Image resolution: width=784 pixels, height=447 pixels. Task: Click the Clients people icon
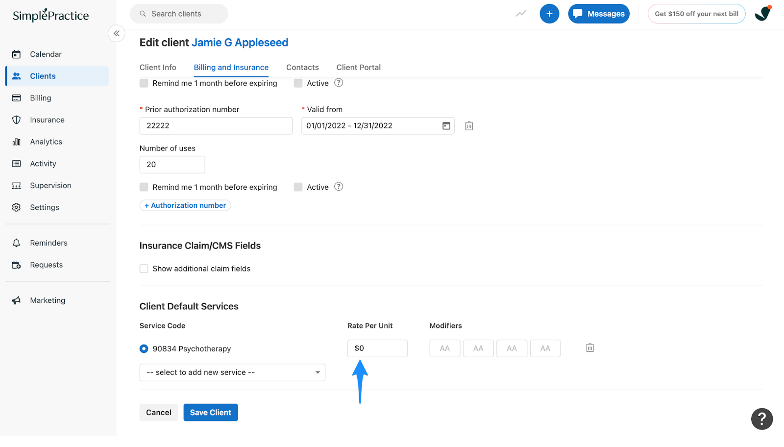pyautogui.click(x=16, y=76)
